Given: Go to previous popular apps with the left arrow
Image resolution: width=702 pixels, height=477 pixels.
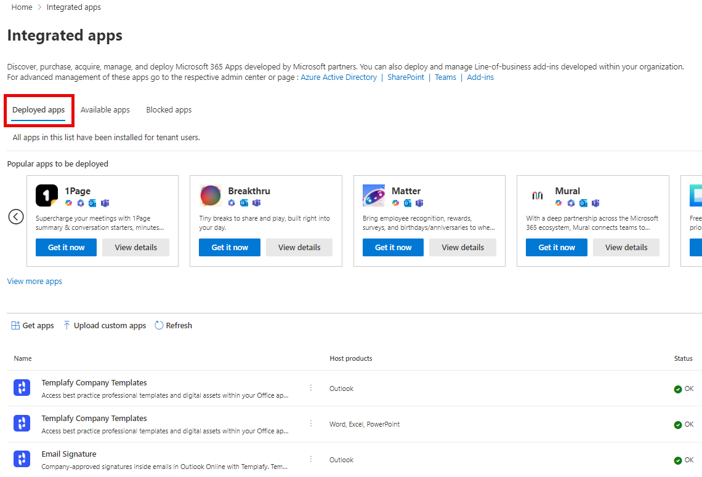Looking at the screenshot, I should [16, 217].
